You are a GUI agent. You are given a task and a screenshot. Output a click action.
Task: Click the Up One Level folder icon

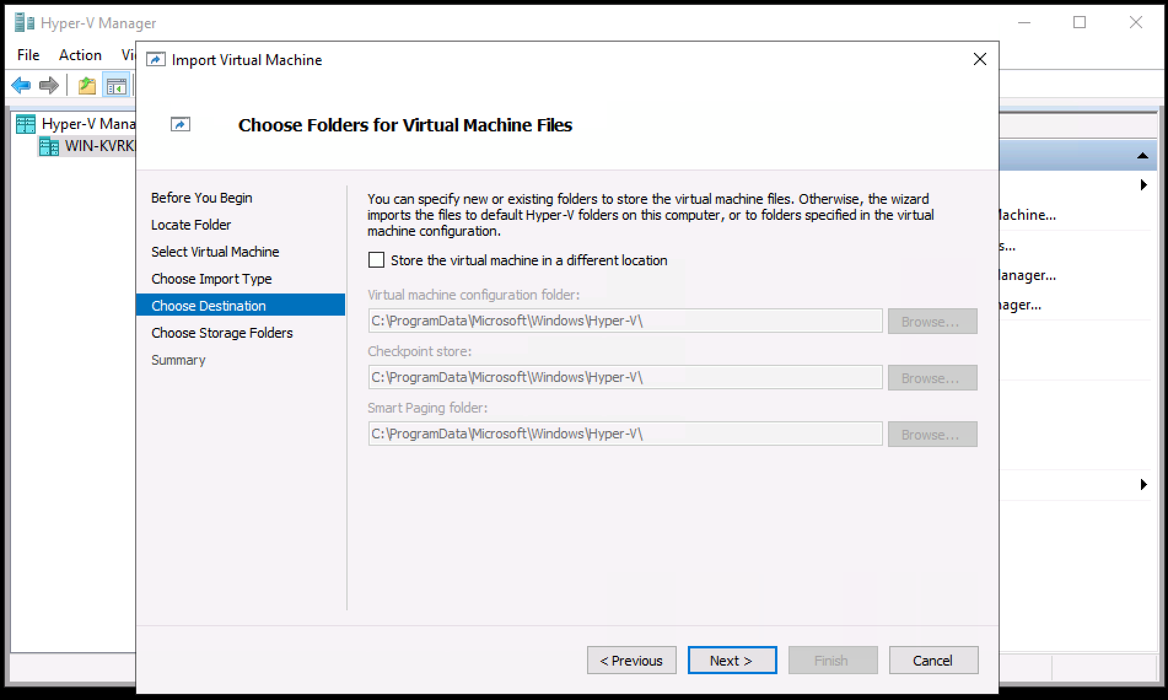tap(87, 85)
